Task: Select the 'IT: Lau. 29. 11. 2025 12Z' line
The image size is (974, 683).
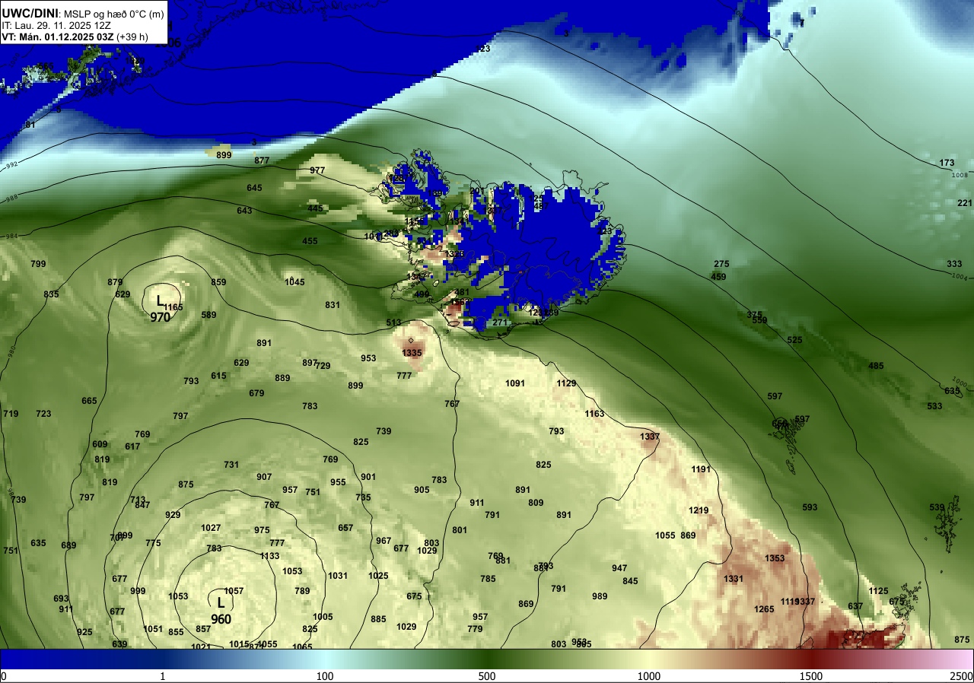Action: 56,25
